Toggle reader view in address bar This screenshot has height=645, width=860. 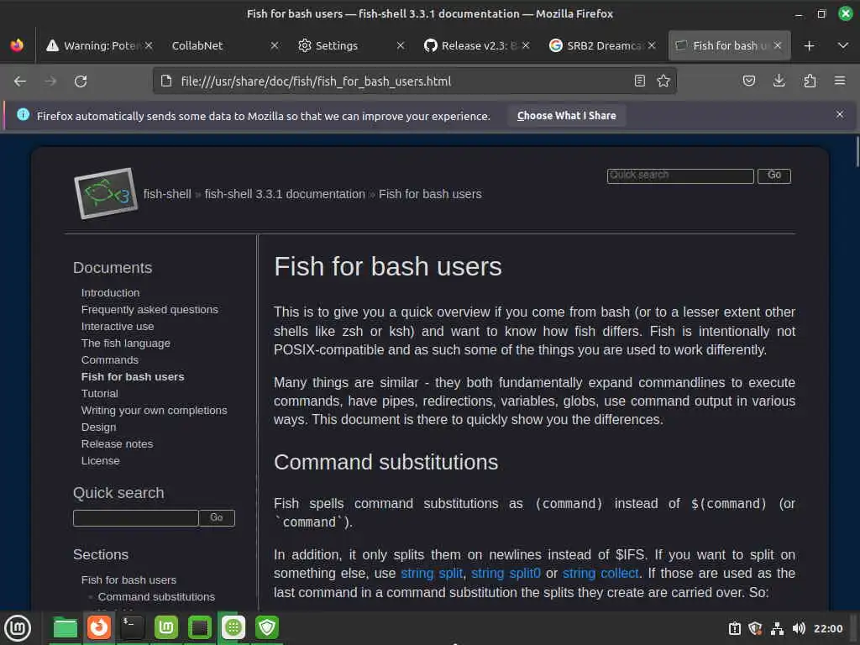click(x=639, y=81)
